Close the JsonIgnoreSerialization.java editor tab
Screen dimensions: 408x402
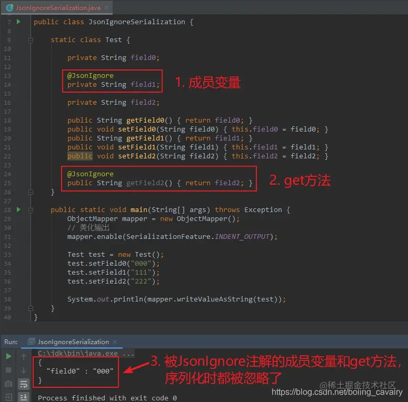pyautogui.click(x=106, y=7)
